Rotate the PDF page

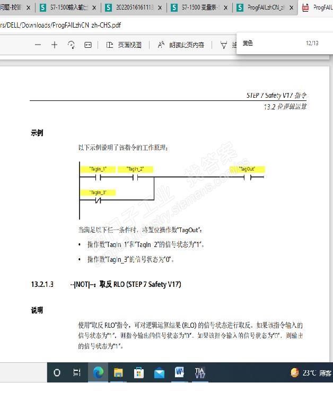71,45
